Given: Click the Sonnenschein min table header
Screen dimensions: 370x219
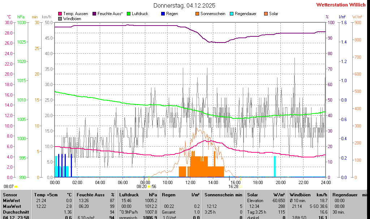Looking at the screenshot, I should click(x=223, y=195).
